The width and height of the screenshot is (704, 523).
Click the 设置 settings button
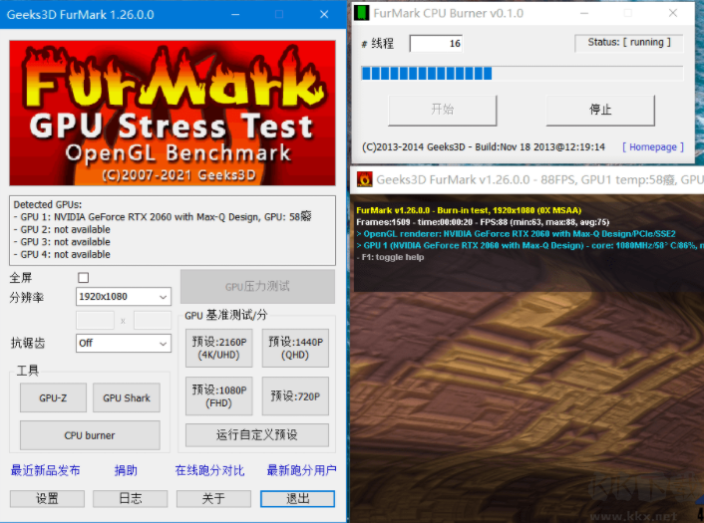point(47,499)
